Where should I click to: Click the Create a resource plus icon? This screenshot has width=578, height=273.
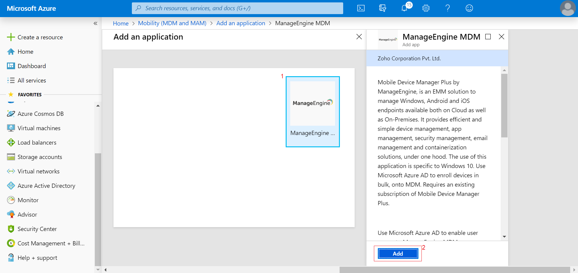[11, 37]
